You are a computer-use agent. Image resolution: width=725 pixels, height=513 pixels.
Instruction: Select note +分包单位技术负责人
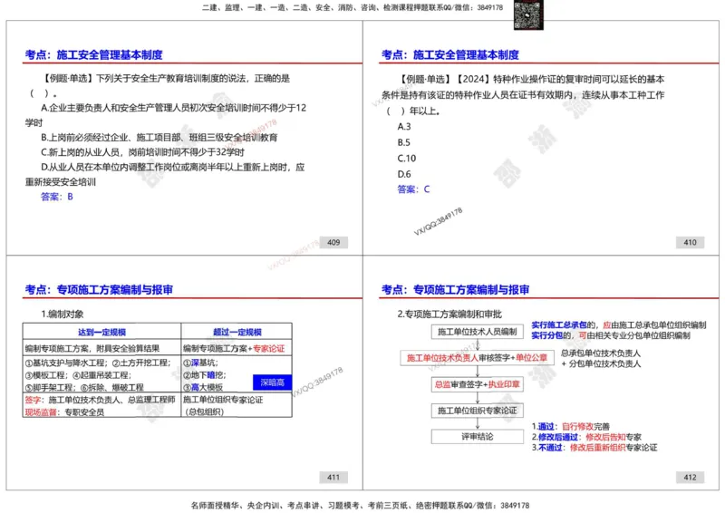(601, 364)
